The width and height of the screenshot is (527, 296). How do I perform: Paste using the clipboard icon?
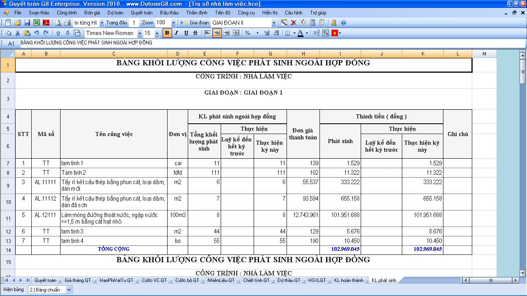pyautogui.click(x=27, y=33)
